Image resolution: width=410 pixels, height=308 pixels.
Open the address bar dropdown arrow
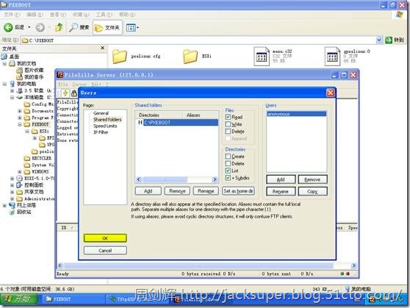(x=379, y=40)
